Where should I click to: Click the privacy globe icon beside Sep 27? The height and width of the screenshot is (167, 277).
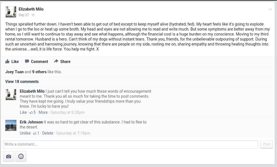pyautogui.click(x=33, y=15)
